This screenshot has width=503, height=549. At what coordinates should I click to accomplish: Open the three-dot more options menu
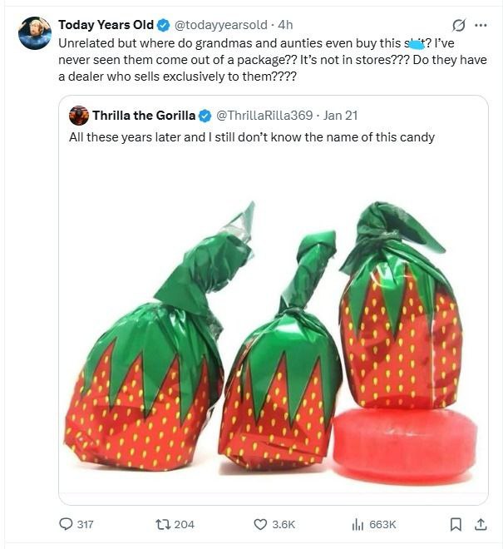[481, 25]
